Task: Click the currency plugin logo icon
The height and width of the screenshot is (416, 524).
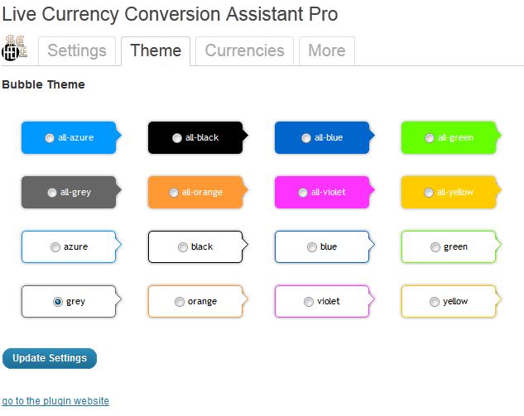Action: [15, 49]
